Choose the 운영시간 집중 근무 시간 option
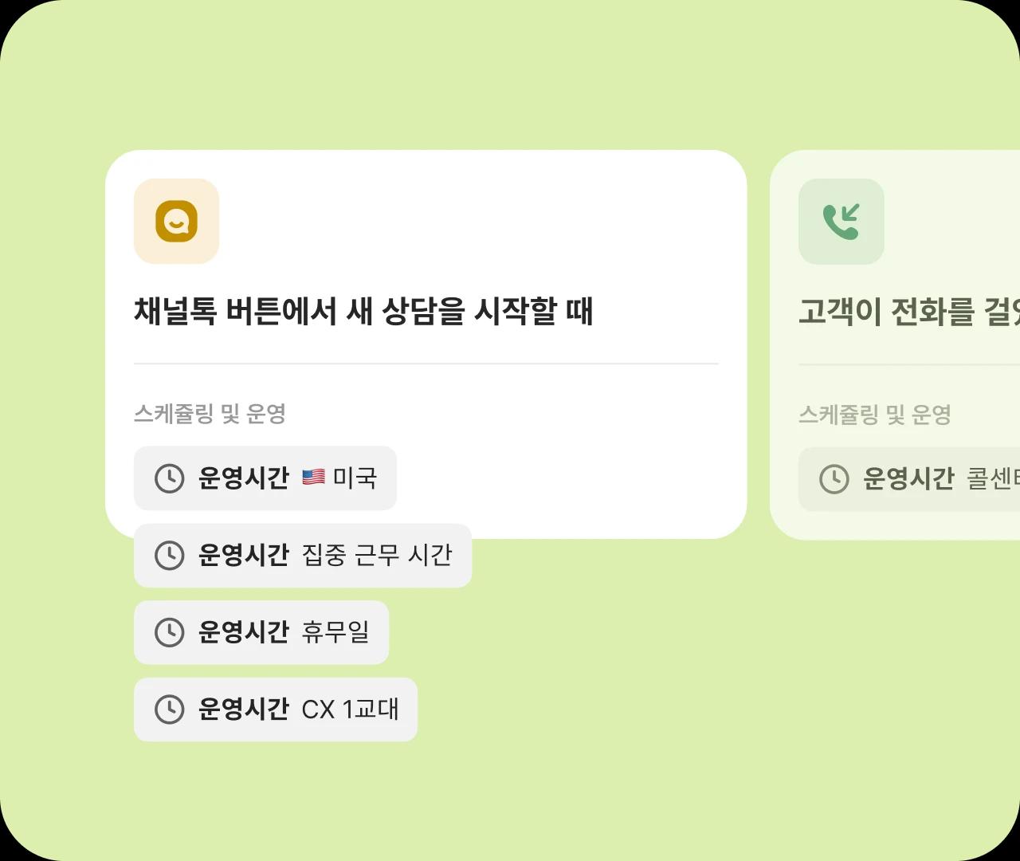This screenshot has height=861, width=1020. [303, 556]
